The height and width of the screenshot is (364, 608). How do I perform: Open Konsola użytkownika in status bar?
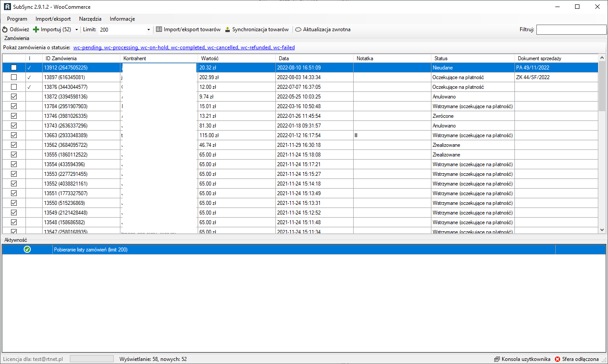click(522, 359)
